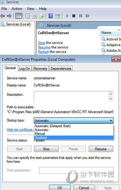The width and height of the screenshot is (121, 190).
Task: Click the Stop button in the dialog
Action: click(46, 149)
